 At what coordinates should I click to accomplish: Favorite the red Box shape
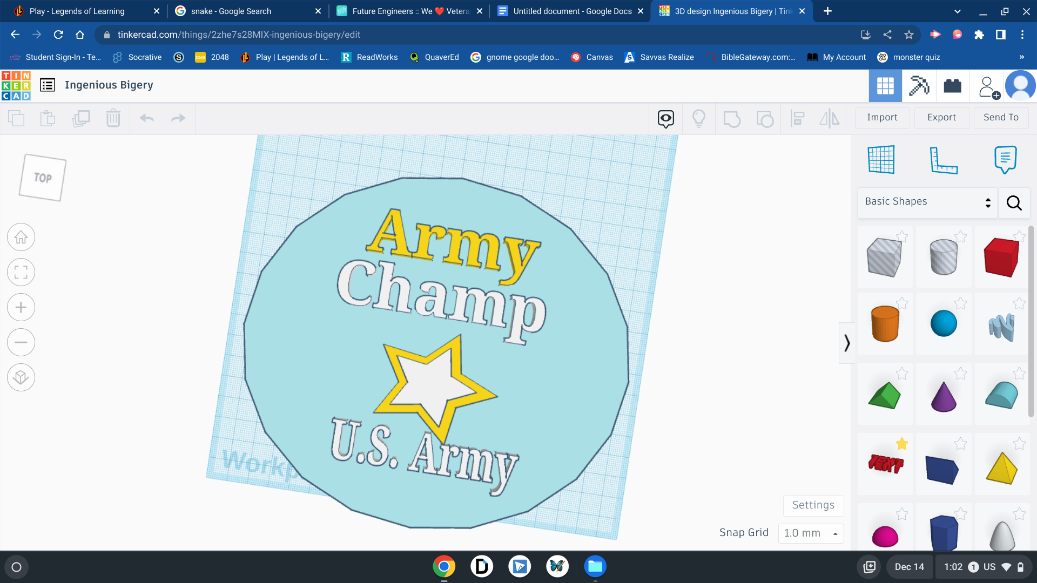pos(1019,236)
